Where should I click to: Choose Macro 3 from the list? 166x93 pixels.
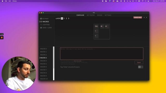pos(43,58)
